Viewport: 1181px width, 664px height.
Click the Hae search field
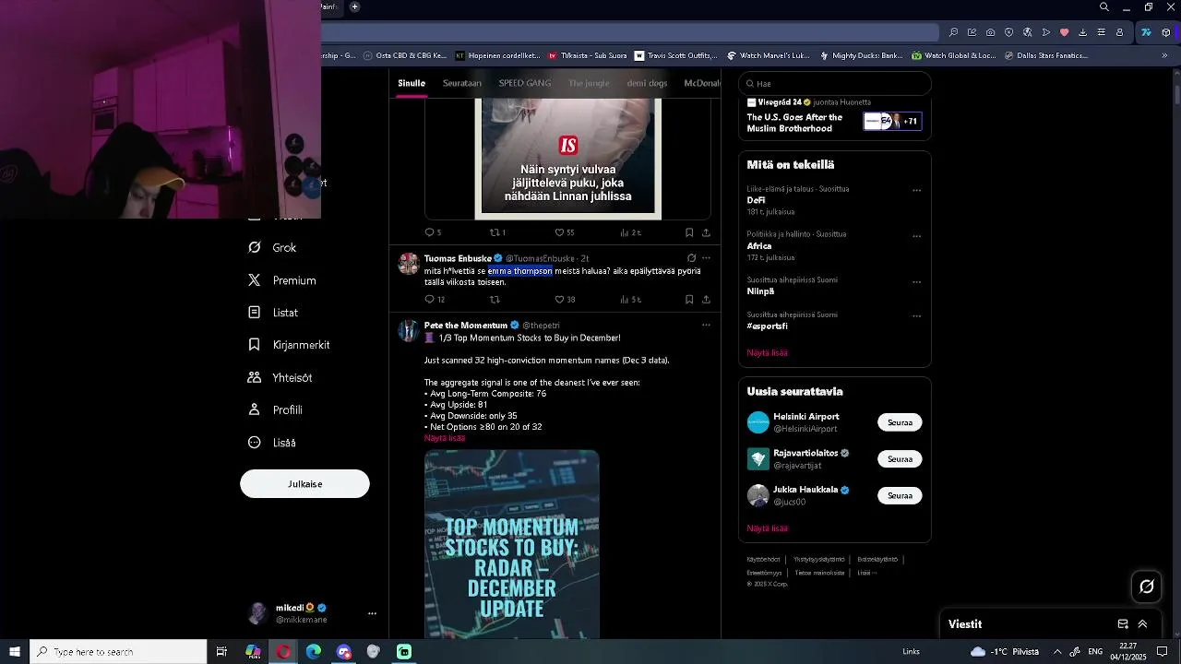(x=834, y=84)
